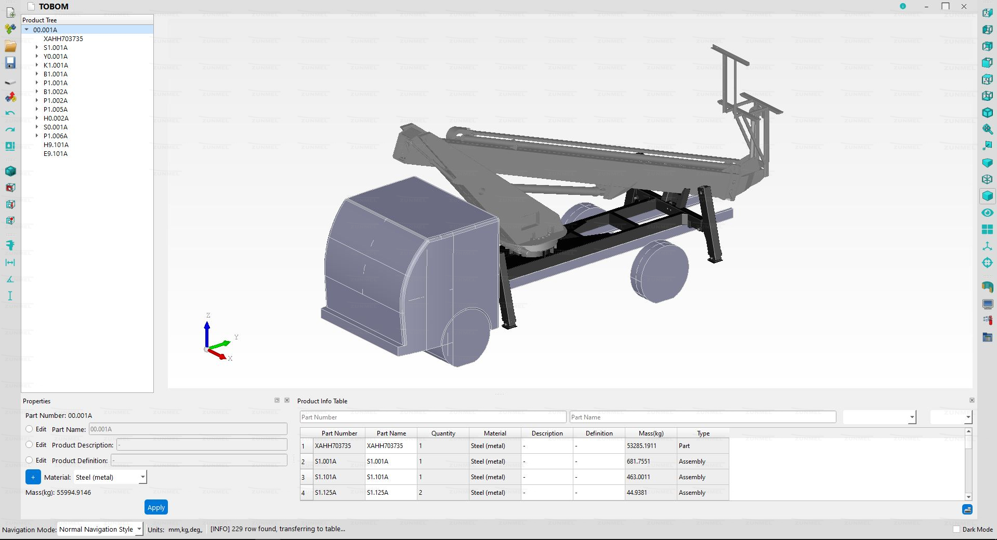Click the Part Number filter field

(432, 417)
